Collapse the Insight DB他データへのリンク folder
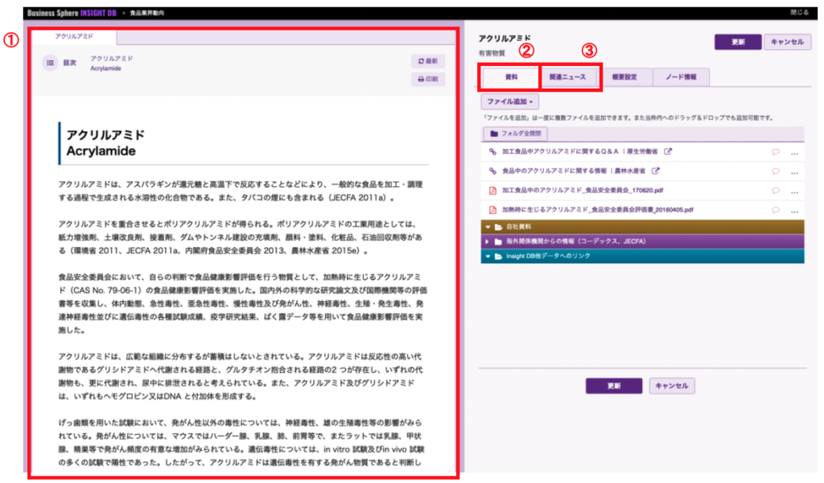This screenshot has height=483, width=824. [488, 256]
